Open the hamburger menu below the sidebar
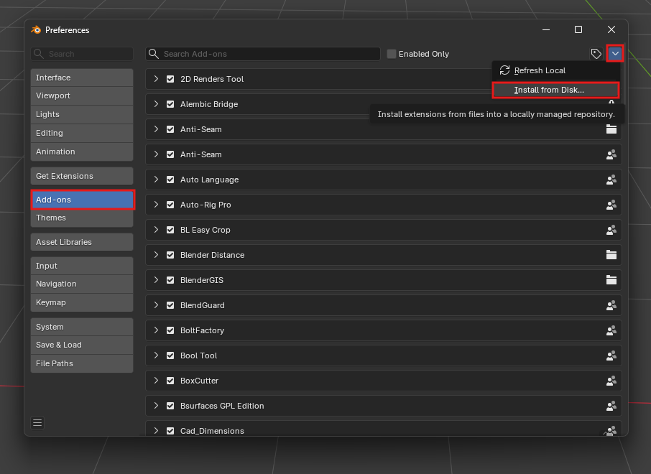The image size is (651, 474). tap(37, 423)
